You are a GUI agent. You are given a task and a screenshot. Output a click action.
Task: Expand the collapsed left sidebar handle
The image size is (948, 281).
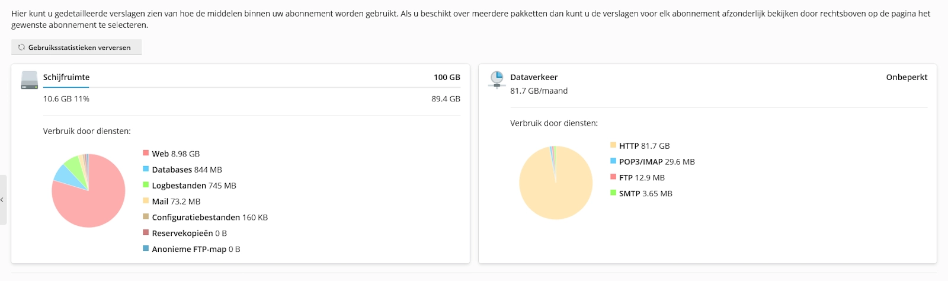coord(3,200)
